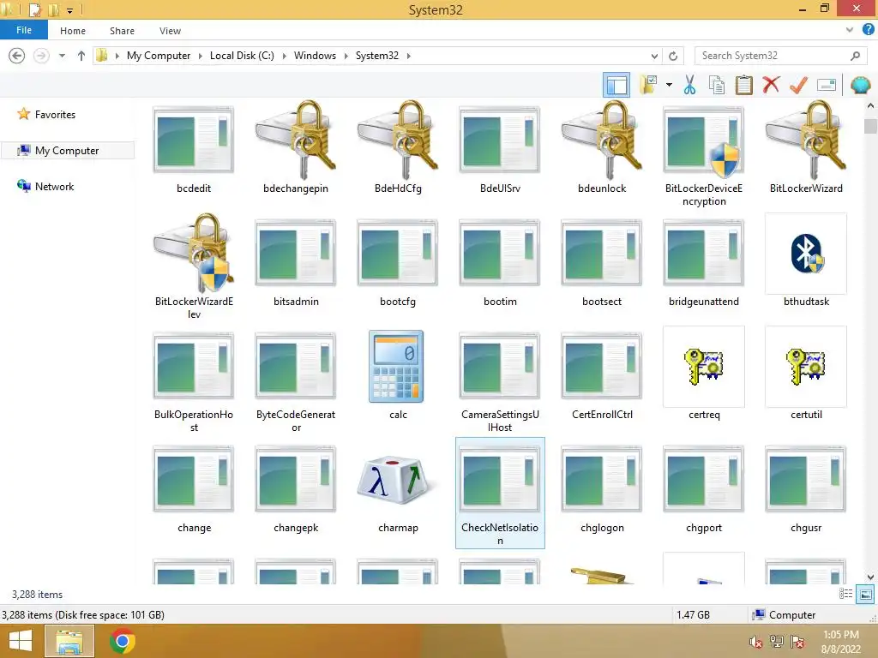This screenshot has width=878, height=658.
Task: Open the View ribbon tab
Action: (x=170, y=31)
